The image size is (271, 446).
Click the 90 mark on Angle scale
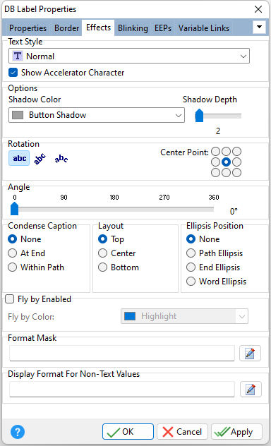tap(64, 197)
